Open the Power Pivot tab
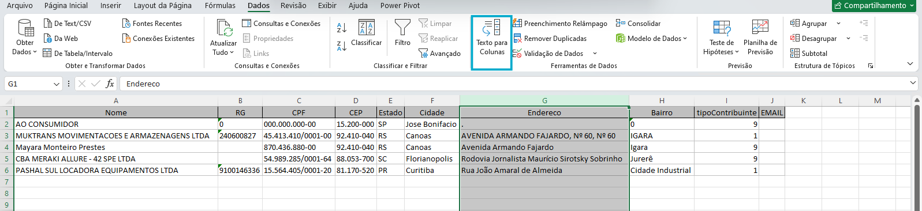The image size is (922, 211). point(400,5)
